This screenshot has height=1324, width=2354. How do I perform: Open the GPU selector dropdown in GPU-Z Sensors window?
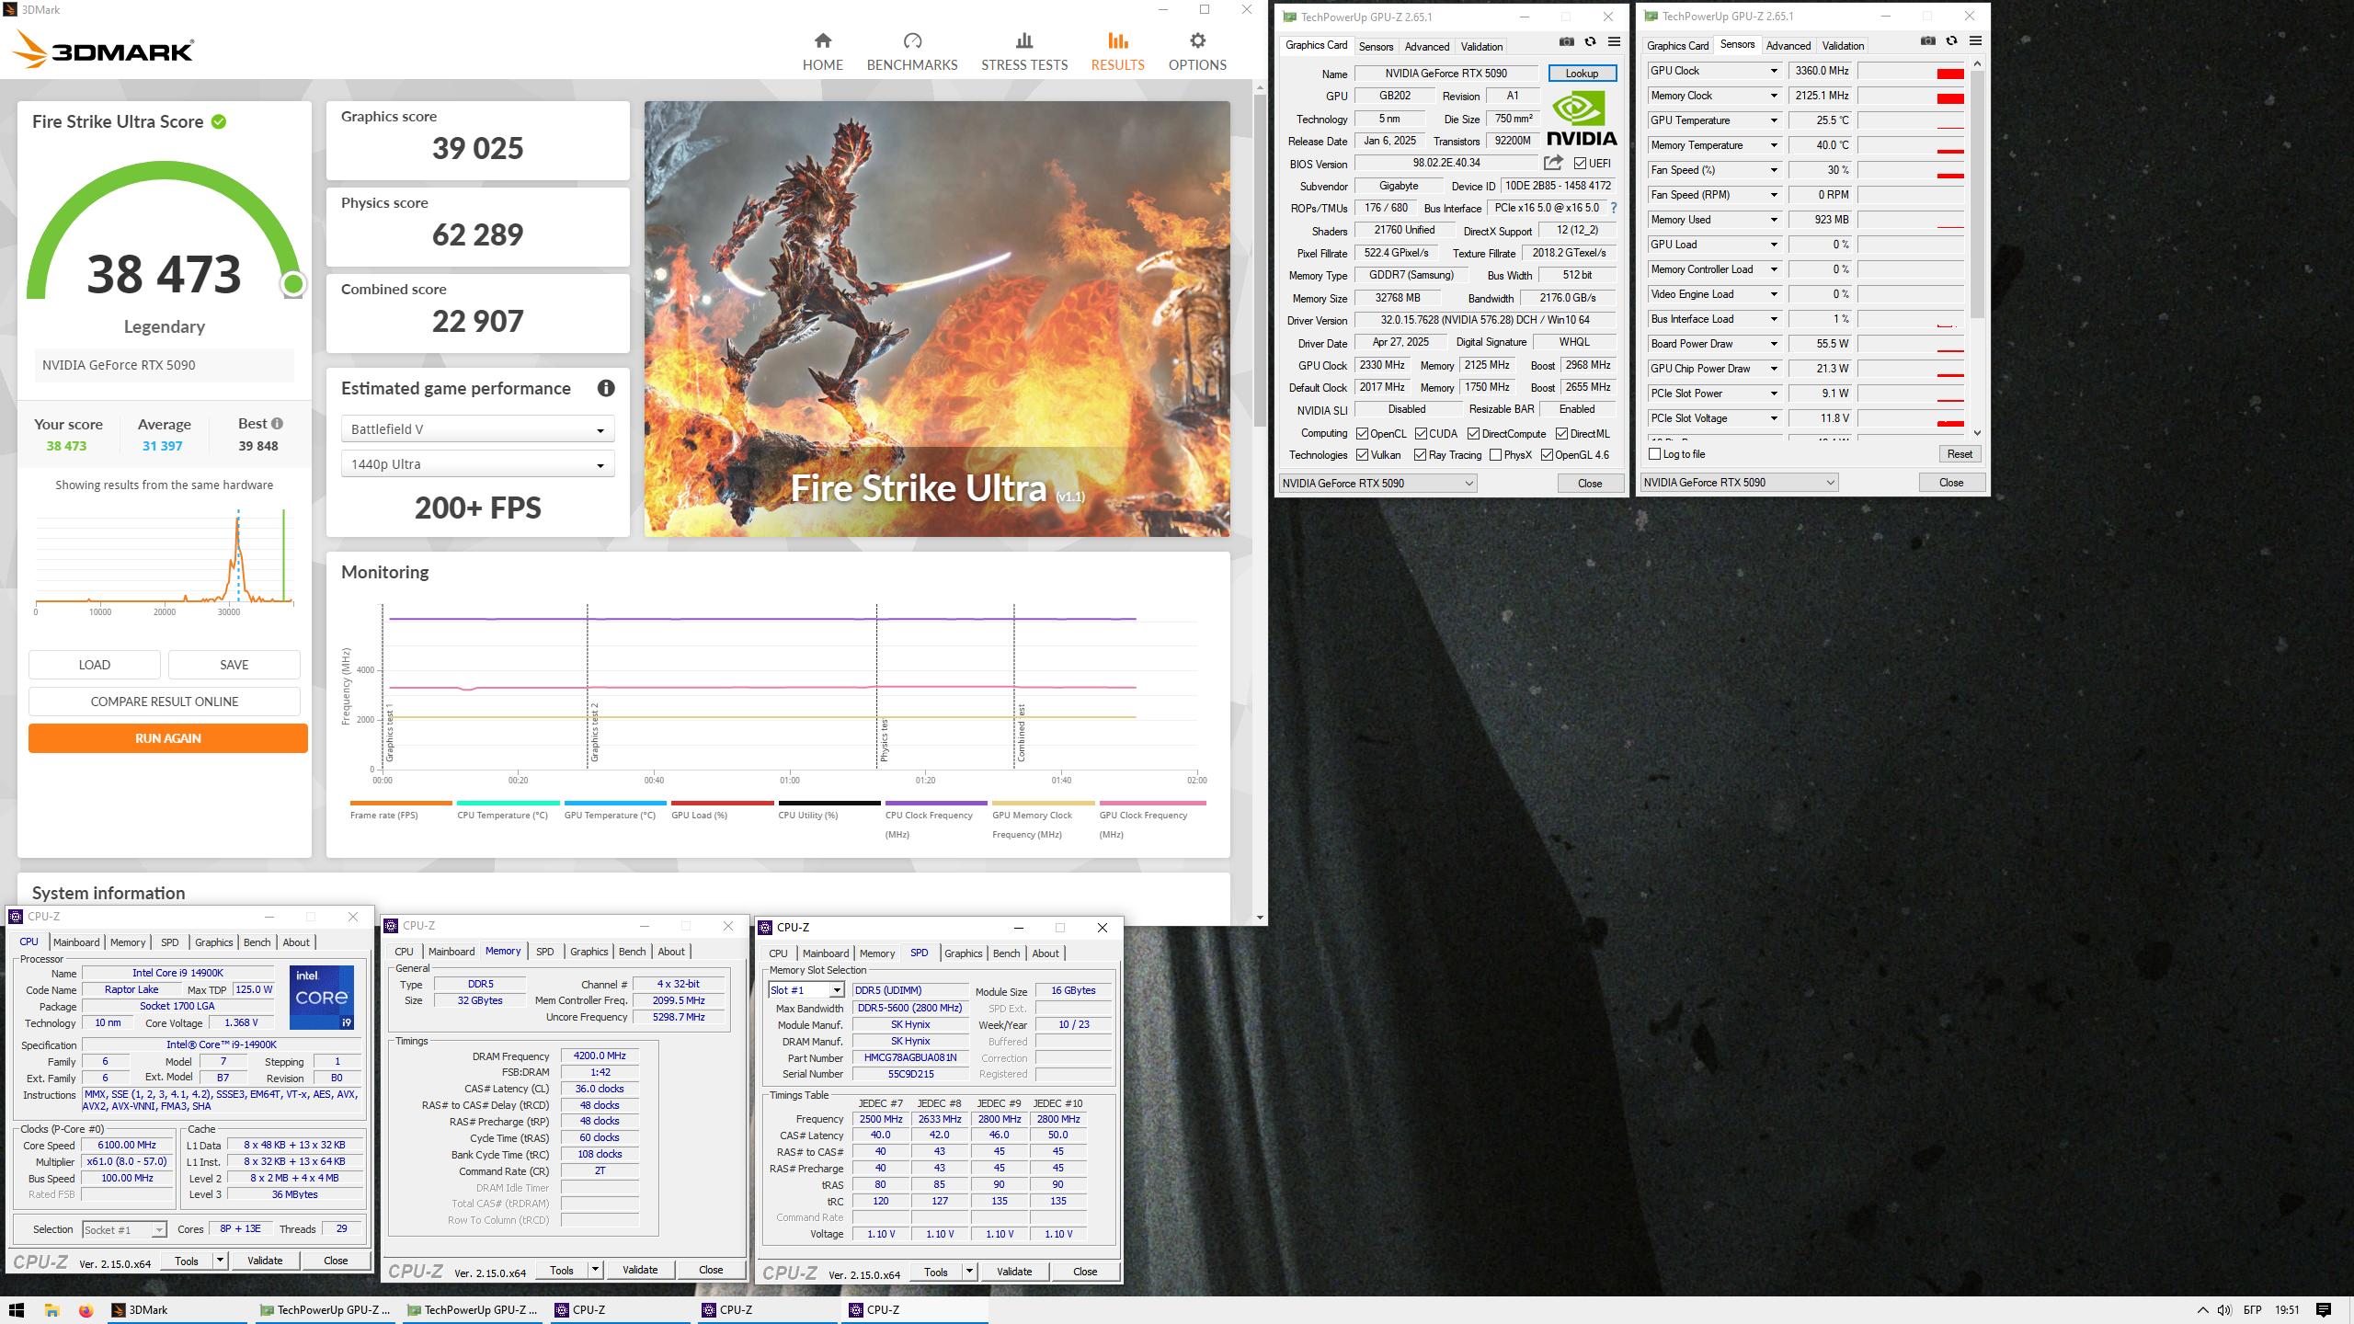(x=1739, y=483)
